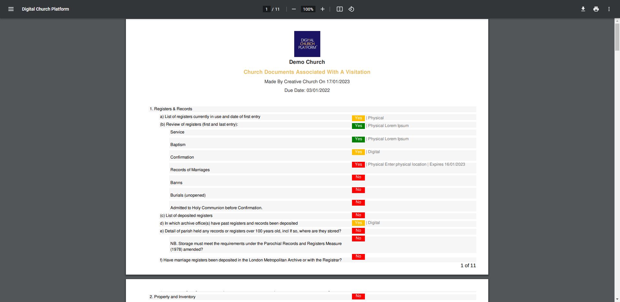
Task: Click the Digital Church Platform logo image
Action: [307, 44]
